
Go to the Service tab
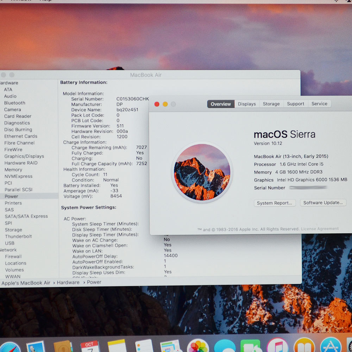pyautogui.click(x=320, y=104)
